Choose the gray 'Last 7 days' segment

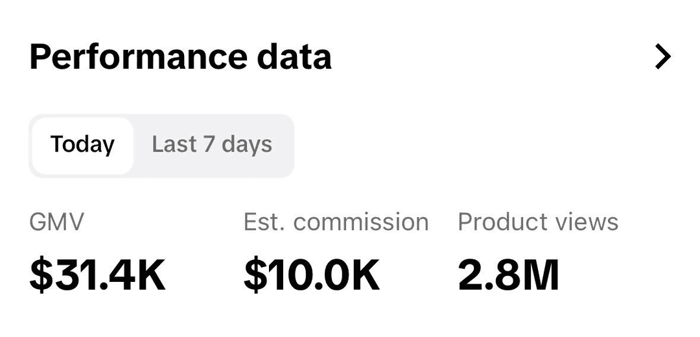click(x=212, y=145)
